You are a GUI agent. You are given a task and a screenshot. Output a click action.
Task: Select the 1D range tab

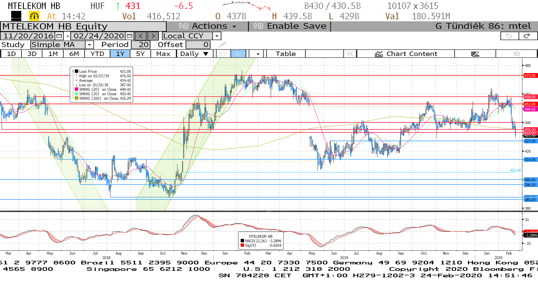[11, 54]
